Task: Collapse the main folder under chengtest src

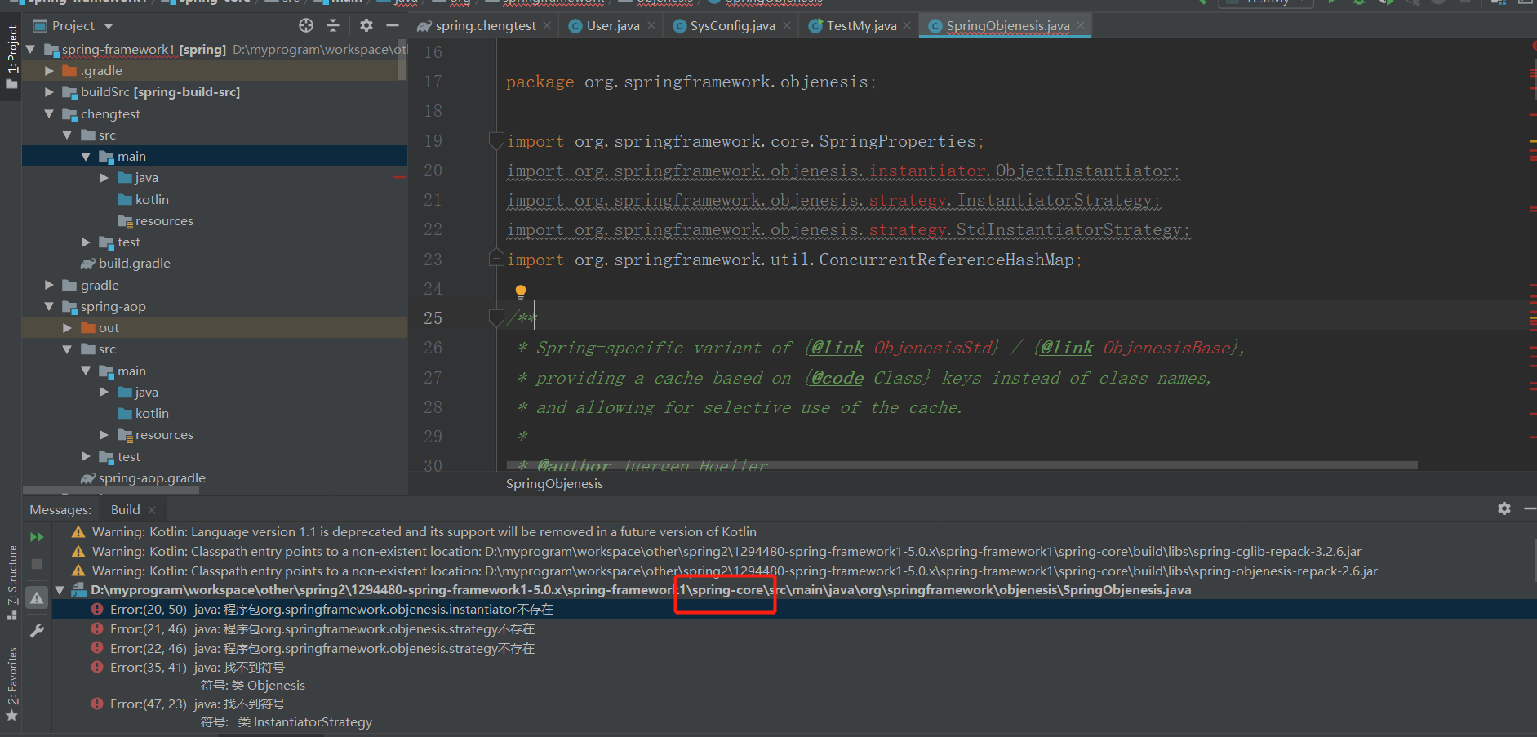Action: (86, 156)
